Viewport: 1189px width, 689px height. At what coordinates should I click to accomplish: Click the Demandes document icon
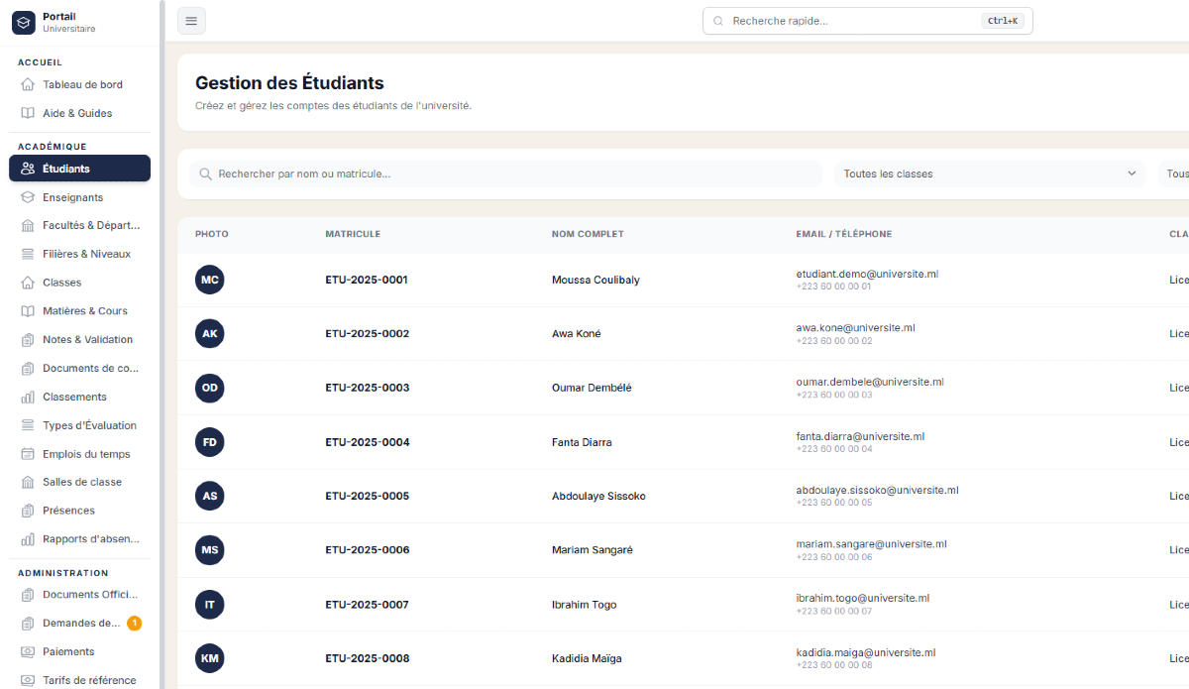[28, 624]
